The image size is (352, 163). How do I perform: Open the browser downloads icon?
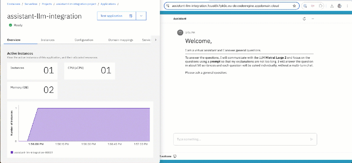coord(332,6)
